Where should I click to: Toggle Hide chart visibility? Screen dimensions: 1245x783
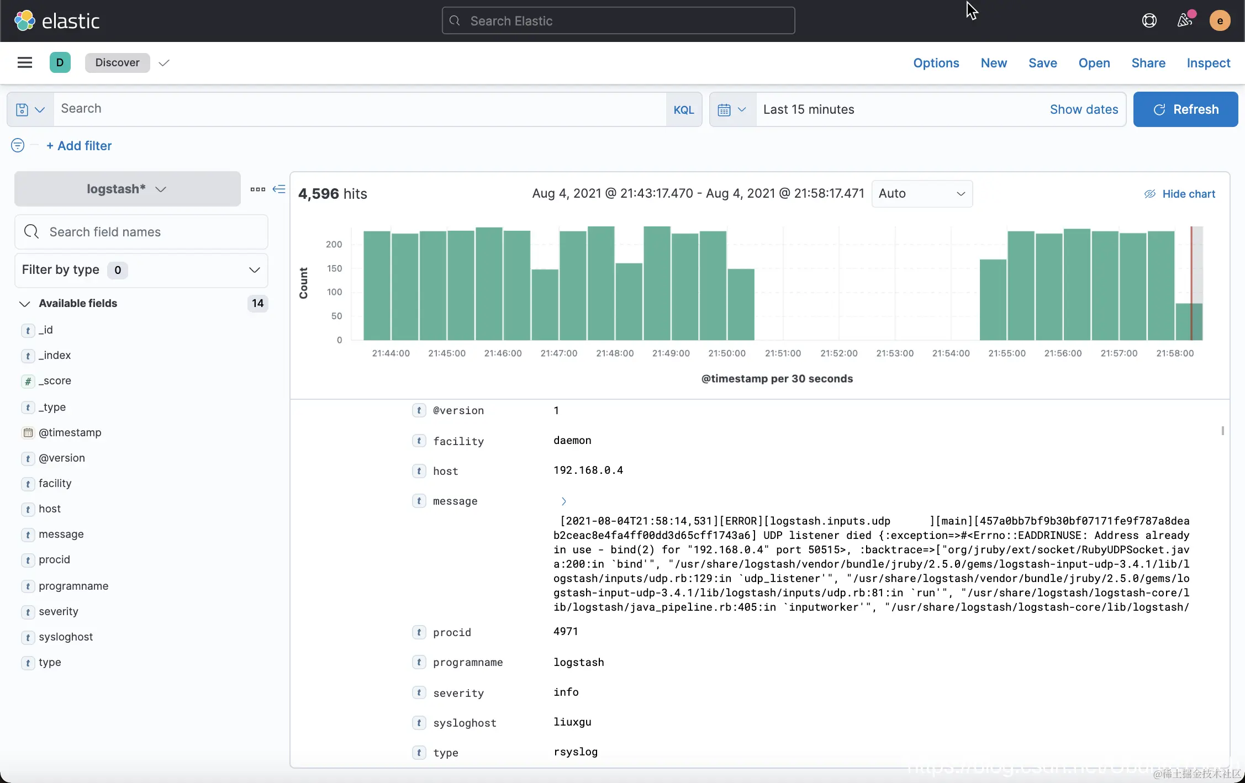click(x=1180, y=194)
